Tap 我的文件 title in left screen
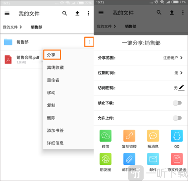The width and height of the screenshot is (188, 181). coord(29,14)
